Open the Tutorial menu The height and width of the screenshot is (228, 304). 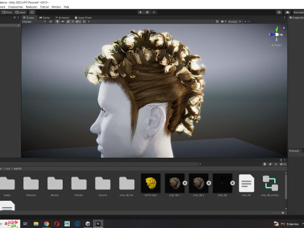tap(44, 7)
